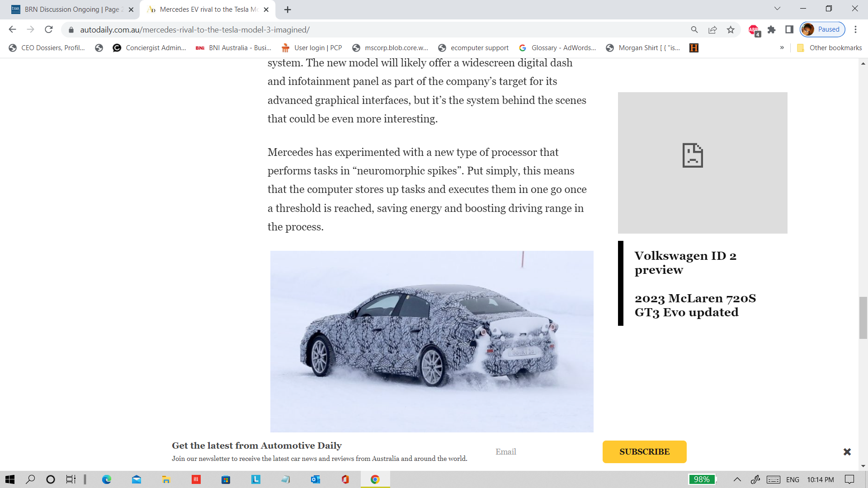Open the 10:14 PM clock

(821, 479)
